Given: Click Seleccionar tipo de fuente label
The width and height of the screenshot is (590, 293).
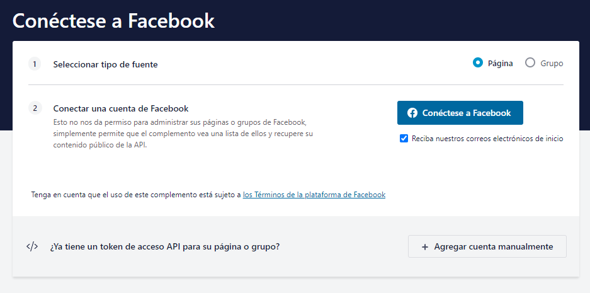Looking at the screenshot, I should 105,64.
